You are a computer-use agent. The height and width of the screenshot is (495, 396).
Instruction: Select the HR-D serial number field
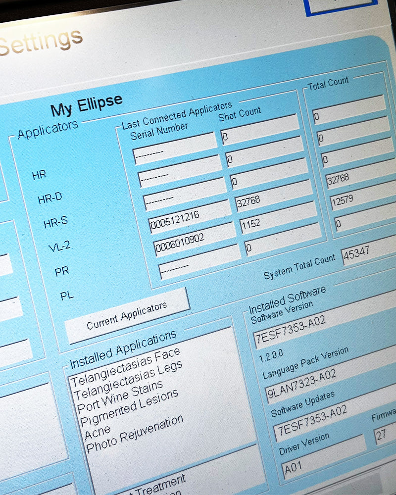pos(180,172)
